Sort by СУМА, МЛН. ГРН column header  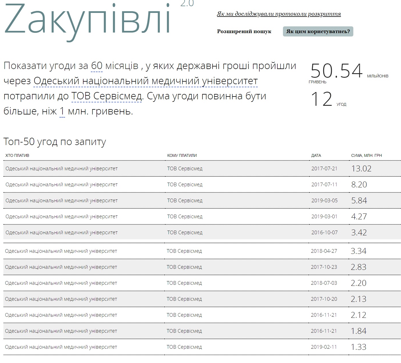[x=366, y=155]
